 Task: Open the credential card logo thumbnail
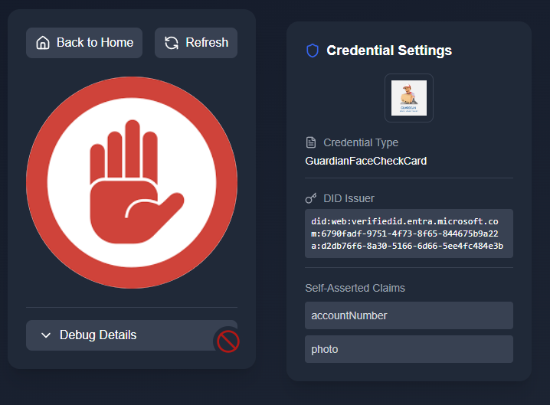click(408, 98)
